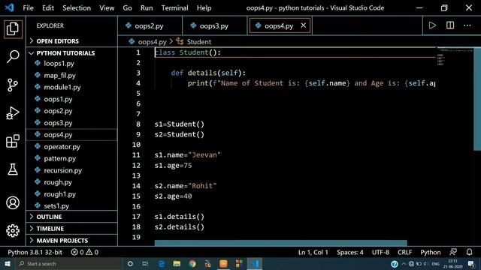
Task: Open editor More Actions ellipsis
Action: tap(467, 25)
